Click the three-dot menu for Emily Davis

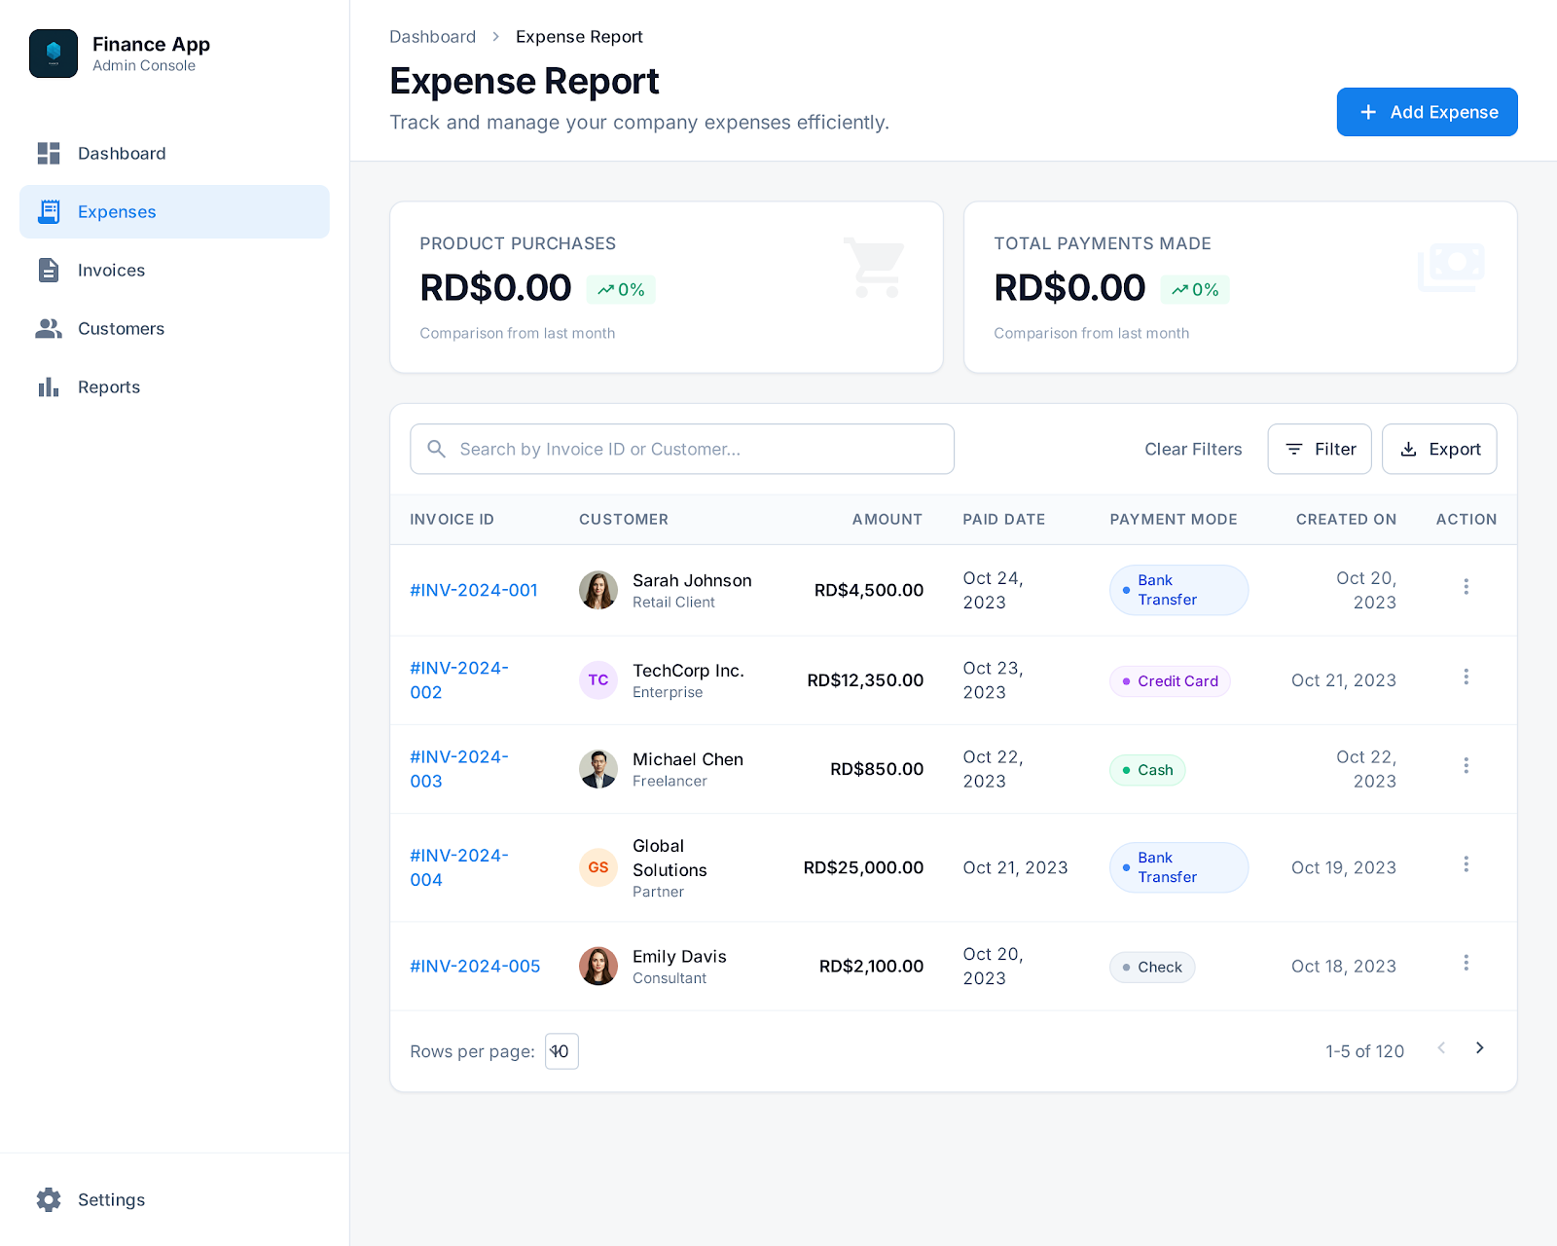click(1466, 963)
